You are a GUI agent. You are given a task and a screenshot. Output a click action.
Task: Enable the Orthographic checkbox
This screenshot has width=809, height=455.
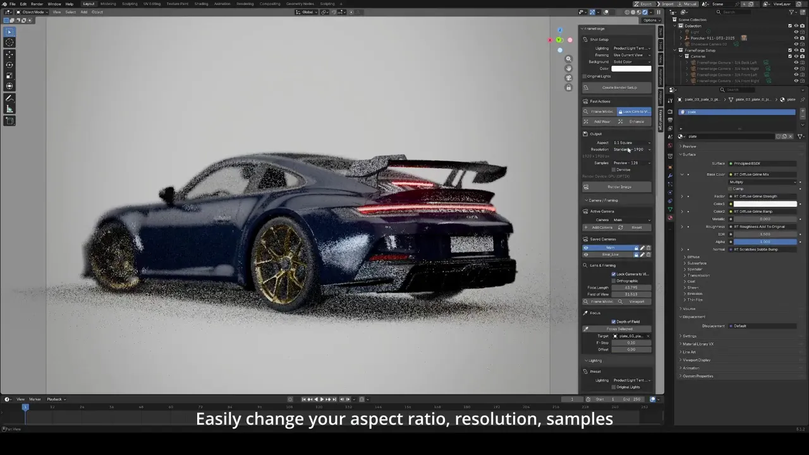[614, 281]
